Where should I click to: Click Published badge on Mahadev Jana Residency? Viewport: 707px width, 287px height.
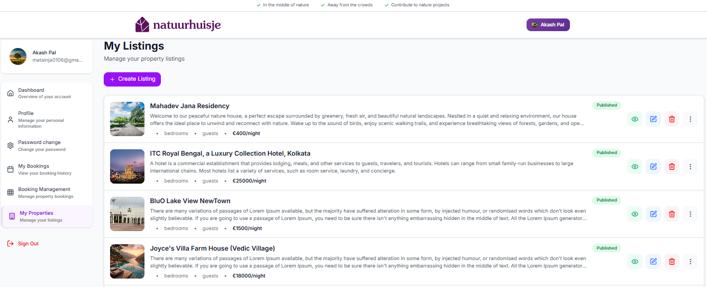tap(606, 105)
